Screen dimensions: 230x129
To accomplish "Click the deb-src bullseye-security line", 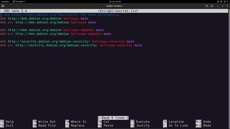I will point(71,45).
